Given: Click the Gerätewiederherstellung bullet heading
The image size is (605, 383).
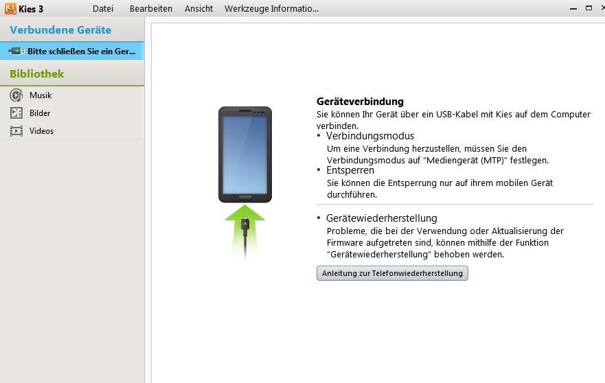Looking at the screenshot, I should pyautogui.click(x=382, y=218).
